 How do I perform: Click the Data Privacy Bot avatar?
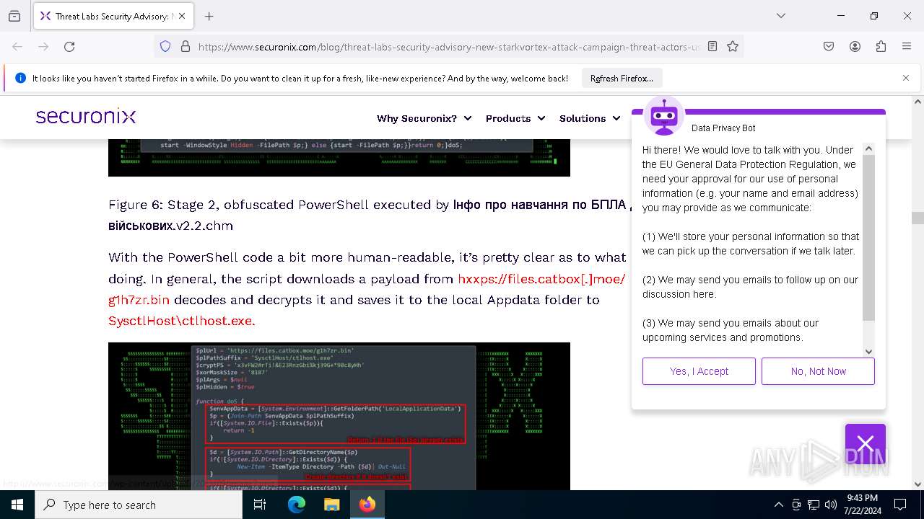pos(663,115)
